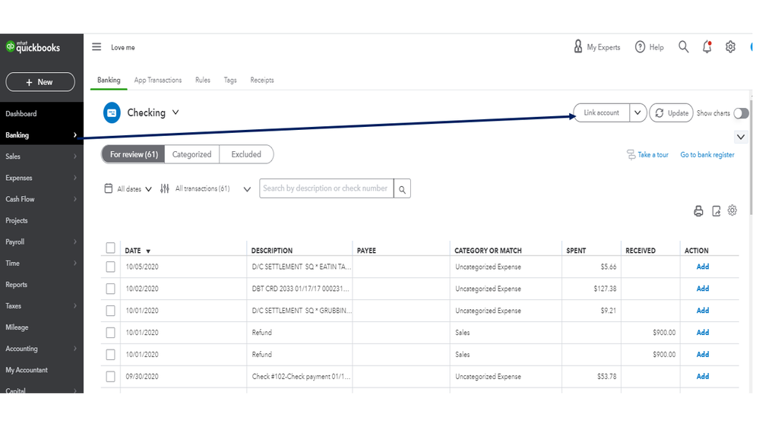This screenshot has width=759, height=427.
Task: Open the Go to bank register link
Action: pyautogui.click(x=707, y=155)
